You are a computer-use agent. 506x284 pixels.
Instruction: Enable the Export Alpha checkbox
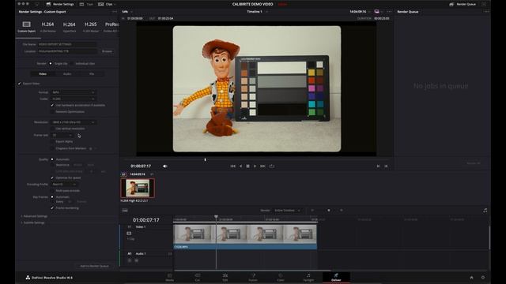52,141
